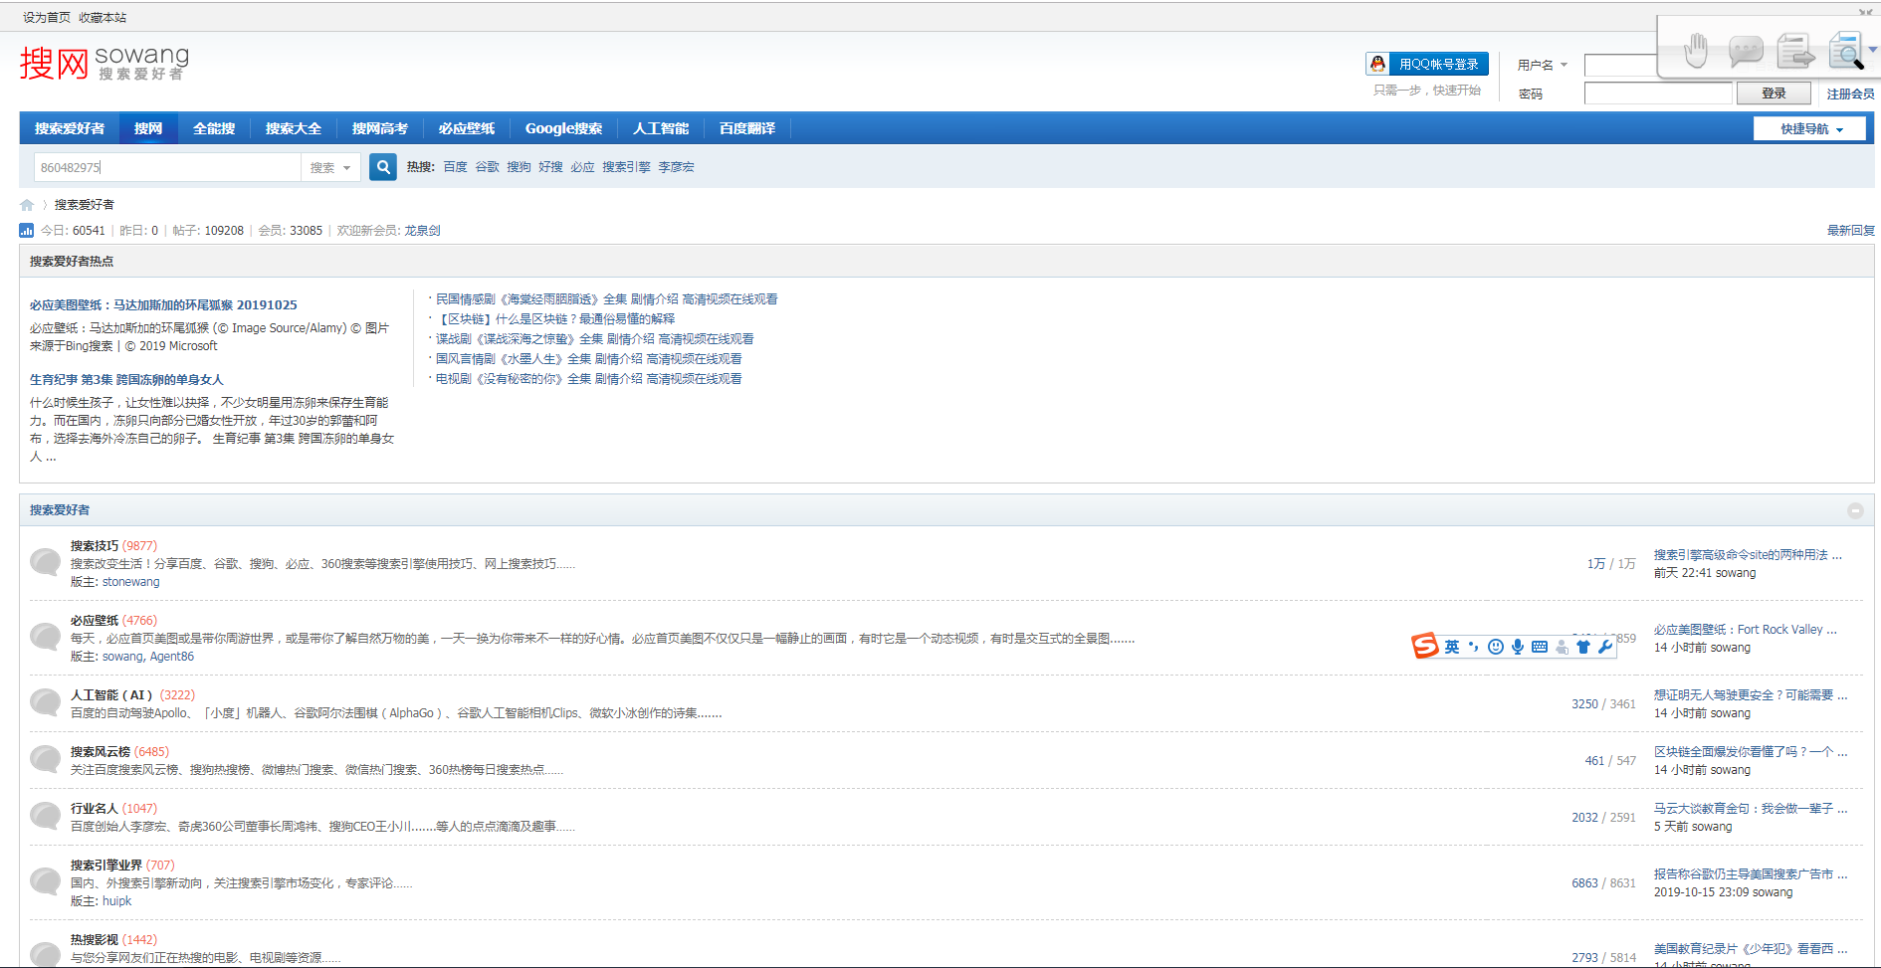
Task: Click hot search term 百度
Action: coord(455,167)
